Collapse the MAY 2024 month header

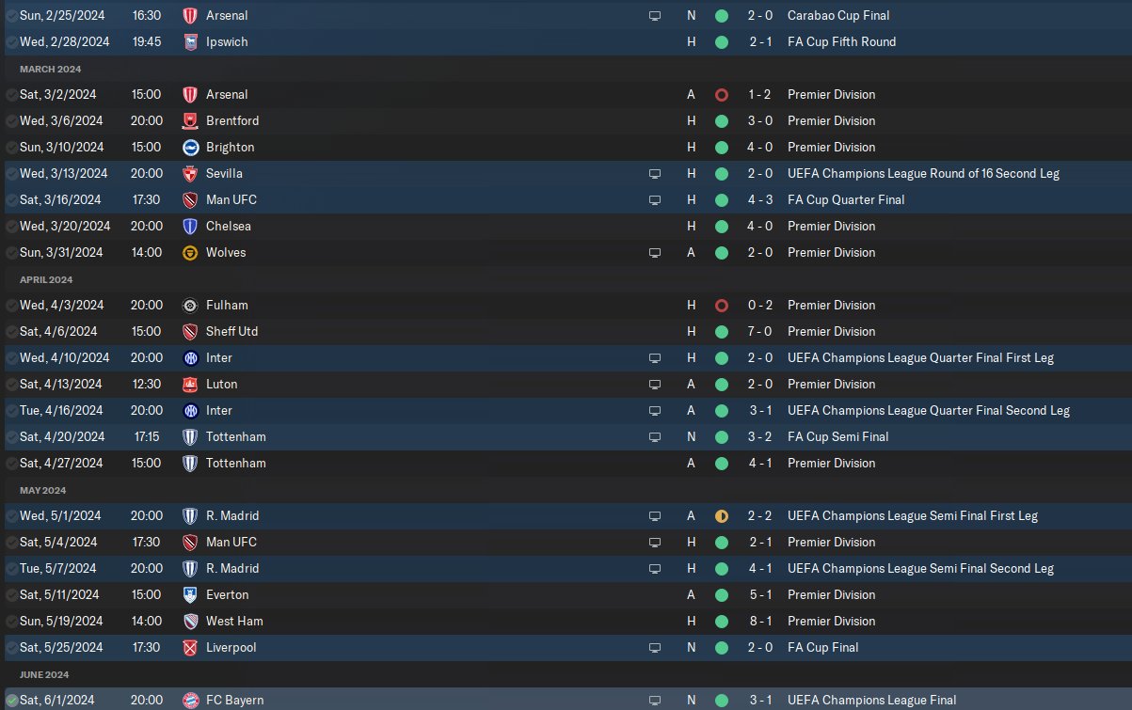click(x=43, y=490)
